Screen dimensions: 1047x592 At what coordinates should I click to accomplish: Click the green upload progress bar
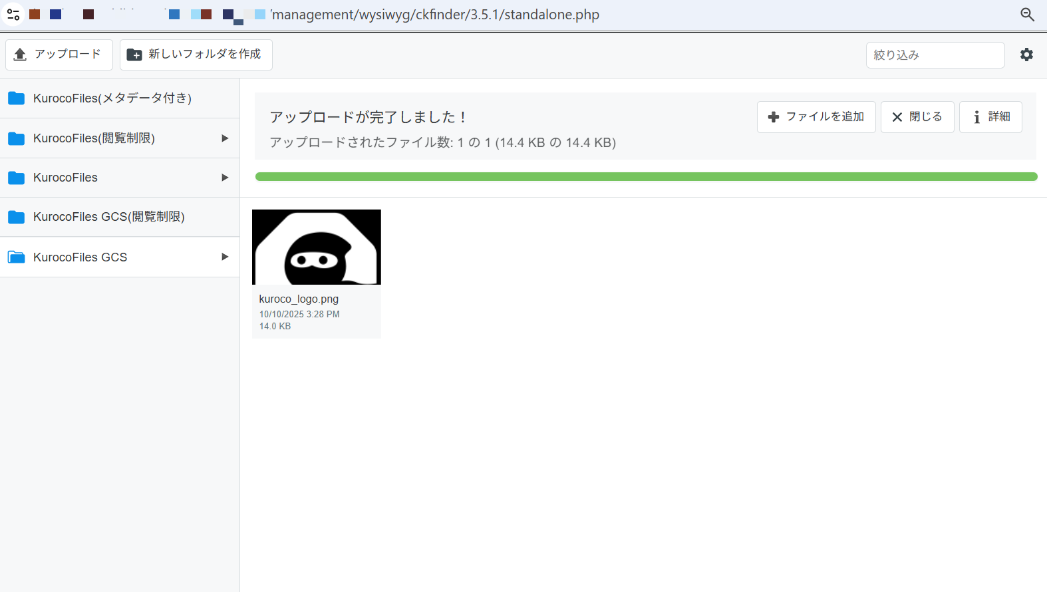pos(645,177)
